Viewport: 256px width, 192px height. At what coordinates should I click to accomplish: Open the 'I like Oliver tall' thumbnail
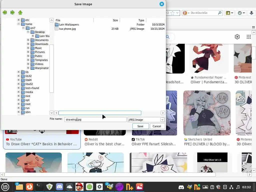click(x=212, y=162)
